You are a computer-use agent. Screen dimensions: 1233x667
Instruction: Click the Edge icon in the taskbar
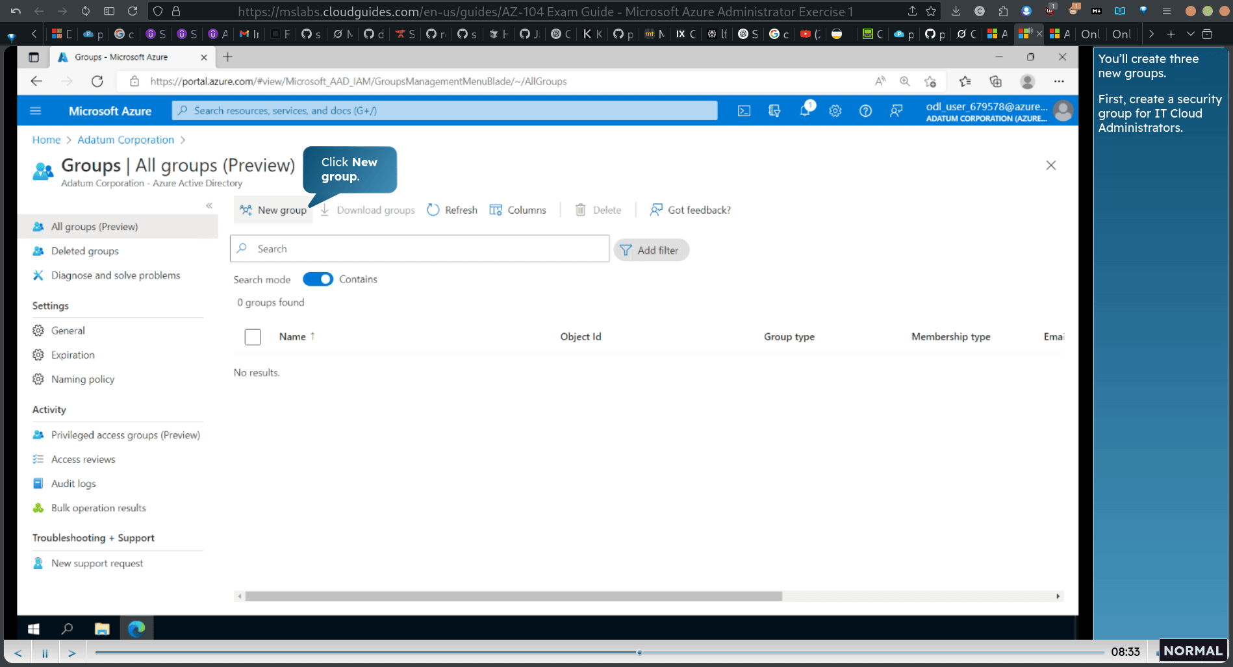click(x=136, y=629)
